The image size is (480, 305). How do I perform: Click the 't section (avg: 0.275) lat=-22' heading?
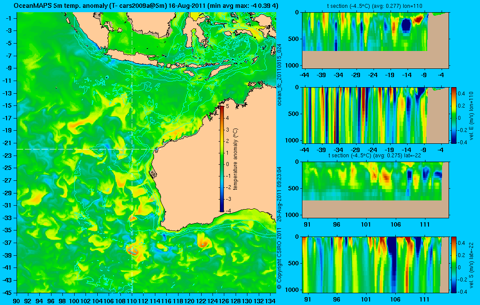375,155
